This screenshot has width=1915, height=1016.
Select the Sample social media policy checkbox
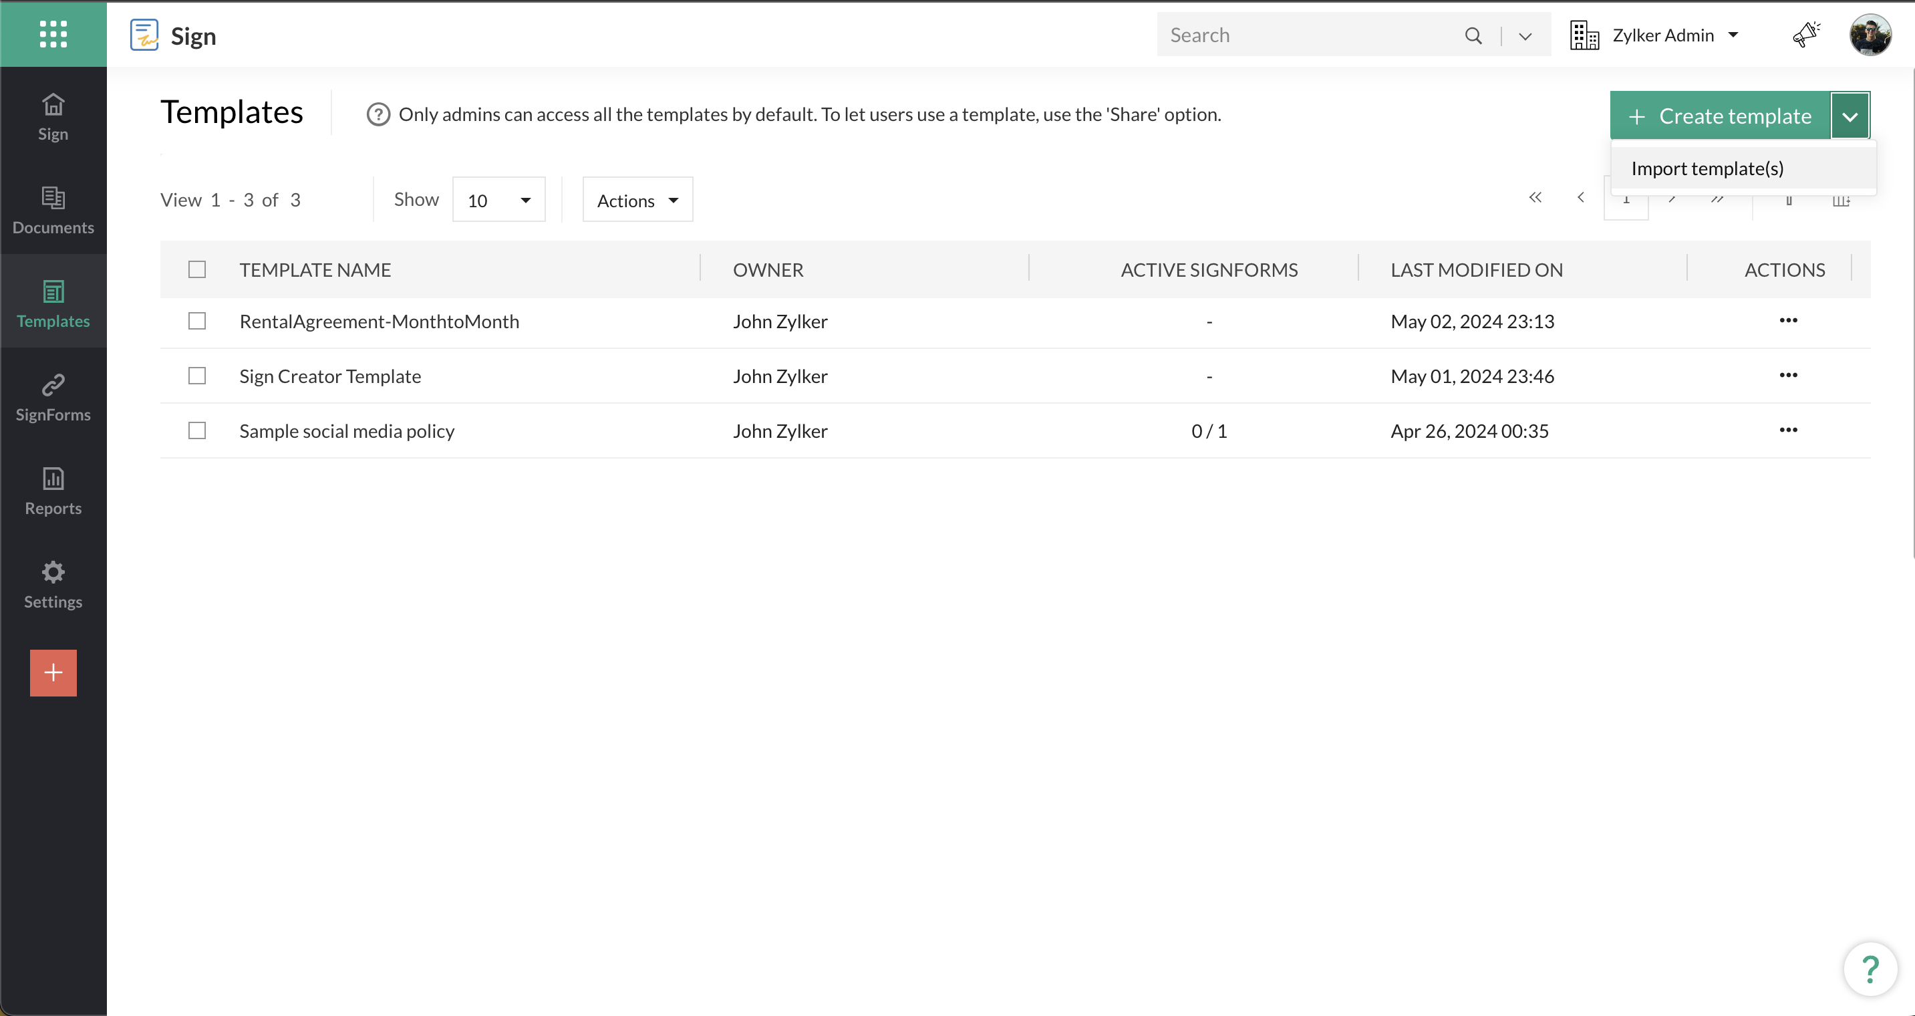[x=197, y=430]
